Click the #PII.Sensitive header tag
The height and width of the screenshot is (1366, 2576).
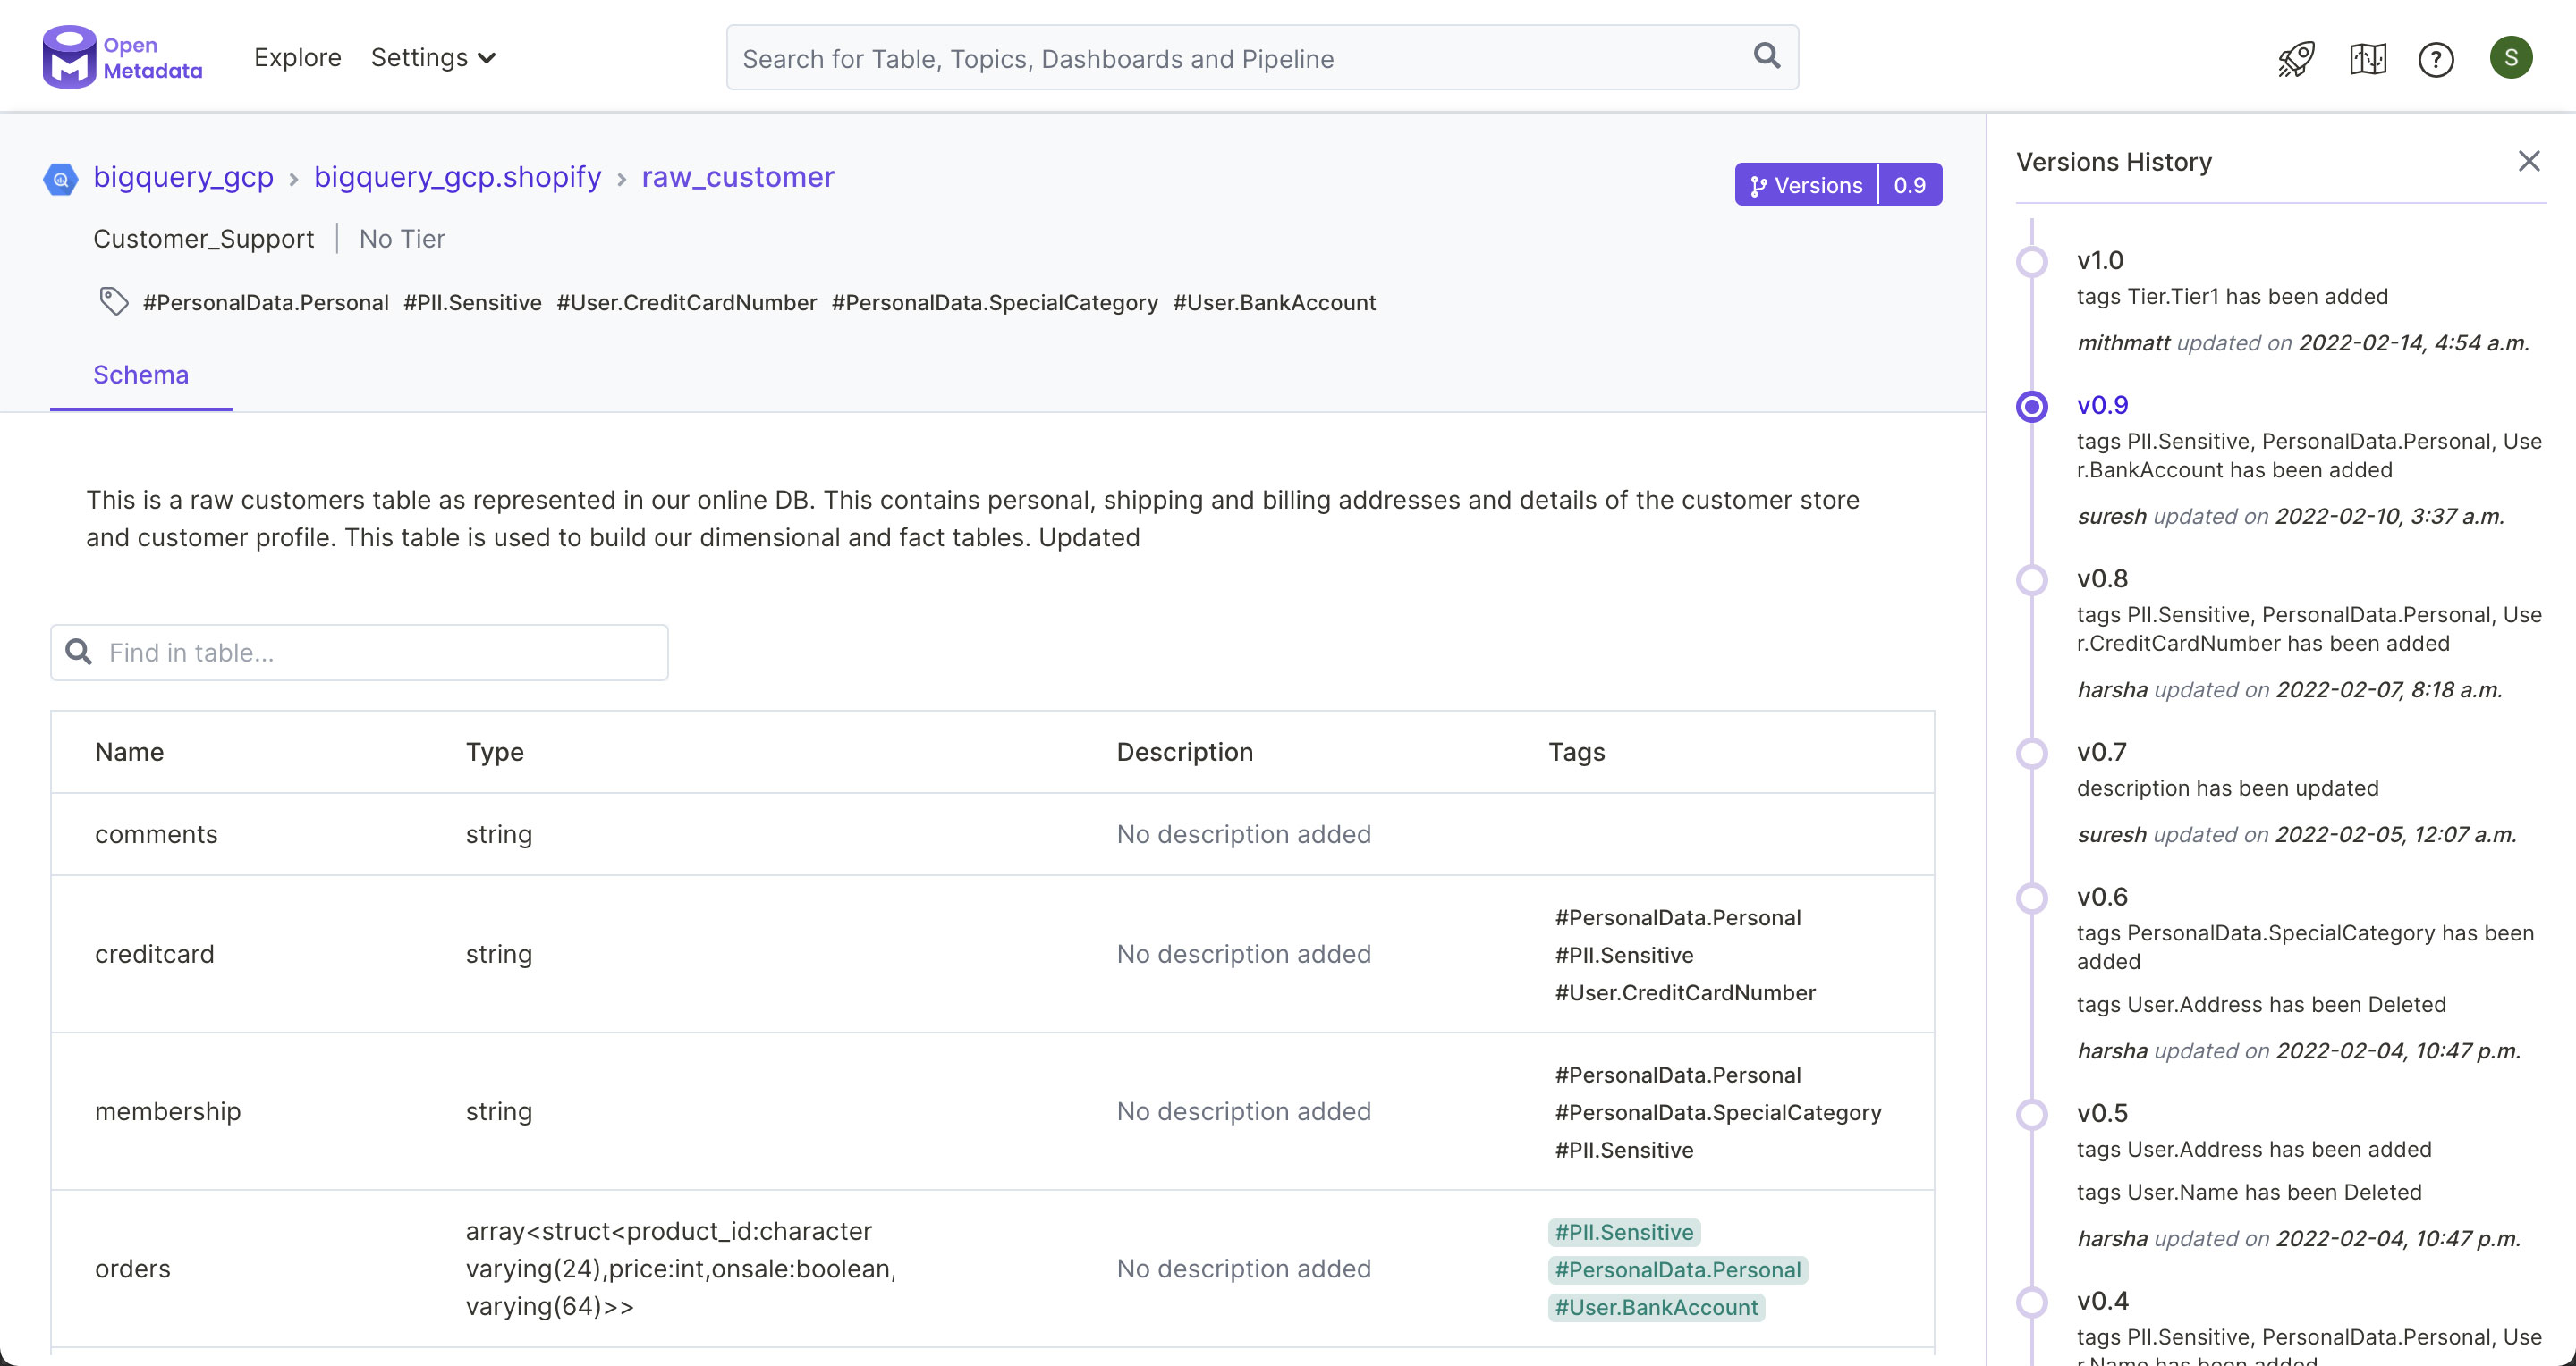[x=472, y=302]
